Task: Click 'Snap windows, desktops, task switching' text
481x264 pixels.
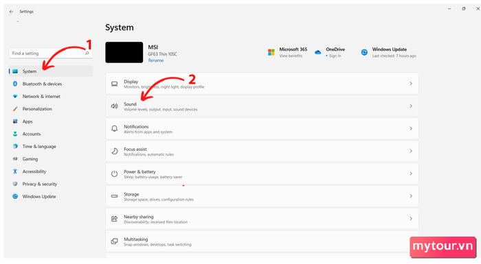Action: [157, 244]
